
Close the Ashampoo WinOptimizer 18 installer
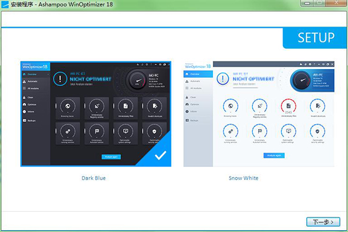[x=336, y=3]
